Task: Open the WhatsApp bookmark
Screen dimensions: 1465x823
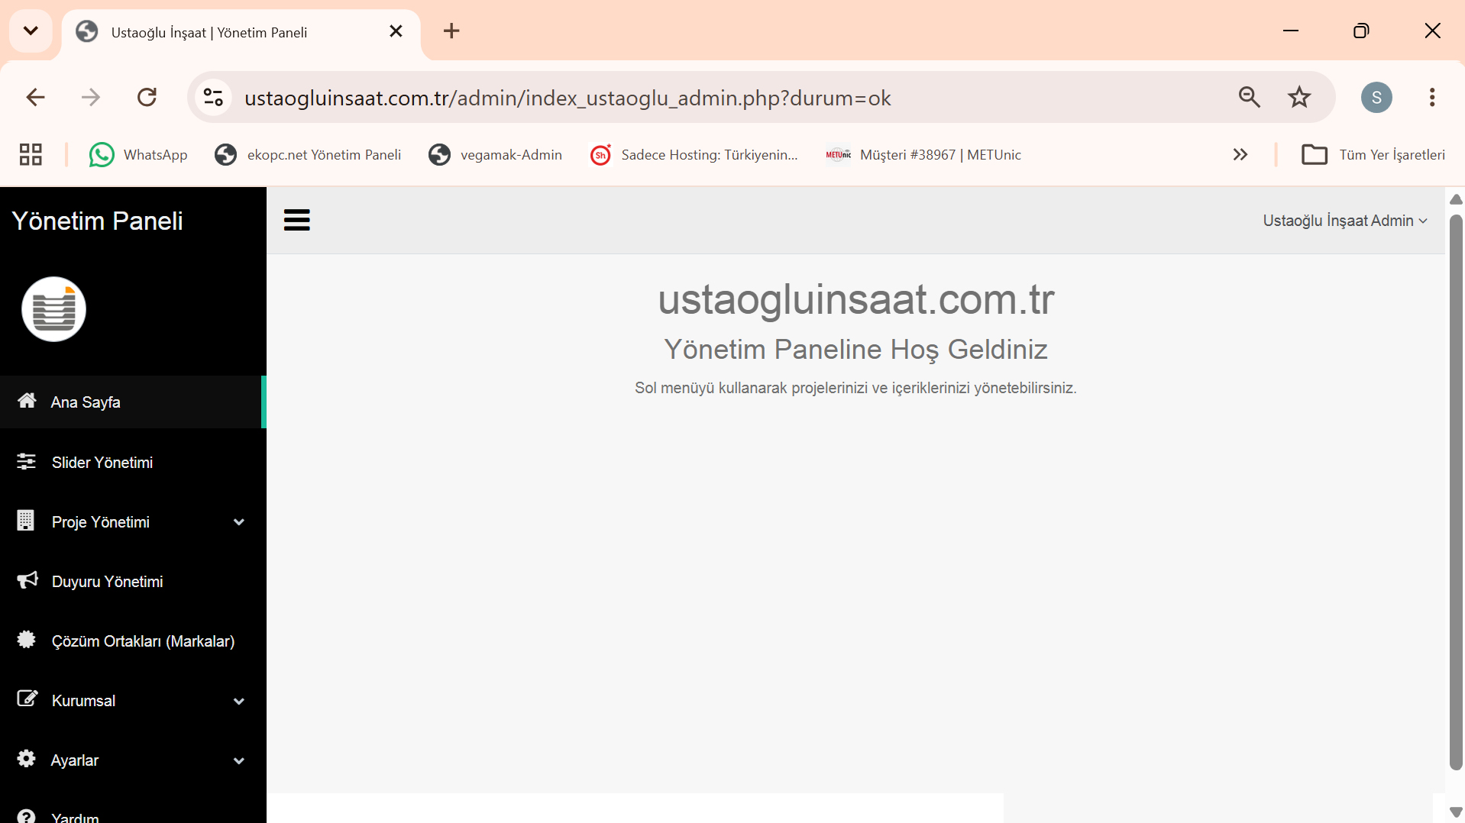Action: click(138, 155)
